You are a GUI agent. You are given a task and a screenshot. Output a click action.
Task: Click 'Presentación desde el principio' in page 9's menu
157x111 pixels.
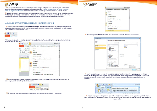(x=114, y=27)
